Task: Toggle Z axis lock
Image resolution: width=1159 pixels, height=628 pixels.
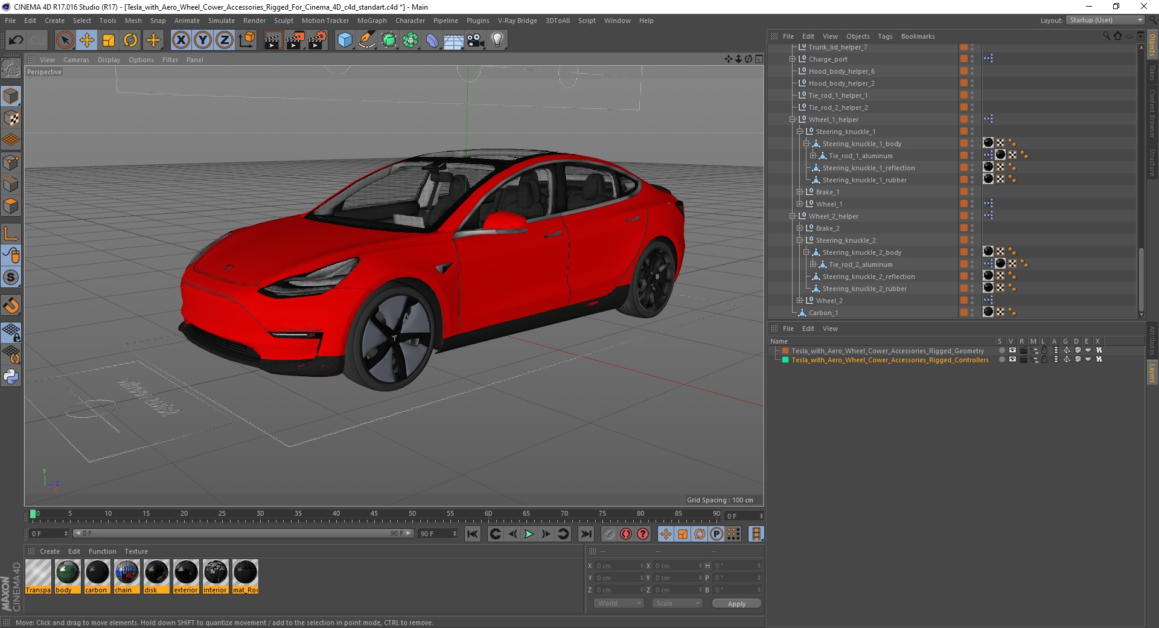Action: (225, 40)
